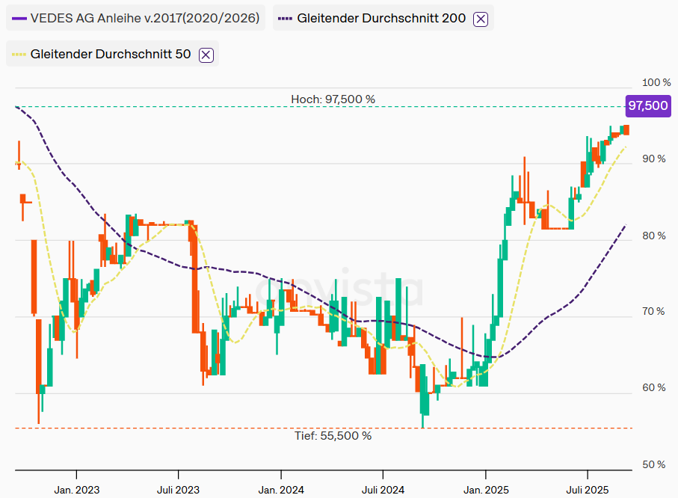This screenshot has width=678, height=498.
Task: Click the 50 % price axis label
Action: (654, 464)
